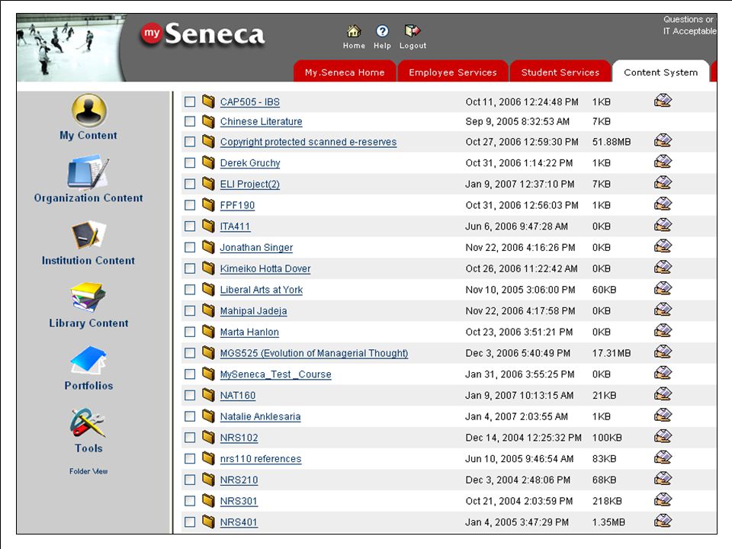Open the Natalie Anklesaria folder link
Viewport: 732px width, 549px height.
point(260,416)
